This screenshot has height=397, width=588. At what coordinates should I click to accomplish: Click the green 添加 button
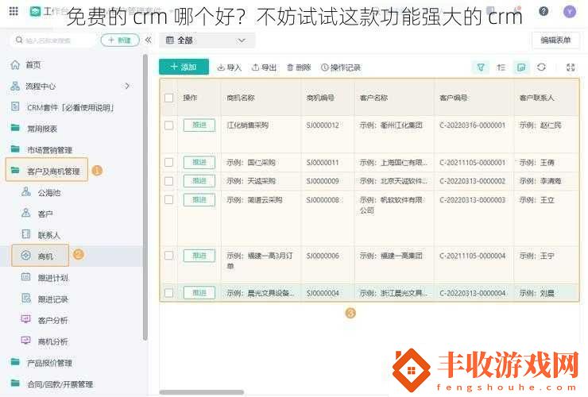184,67
